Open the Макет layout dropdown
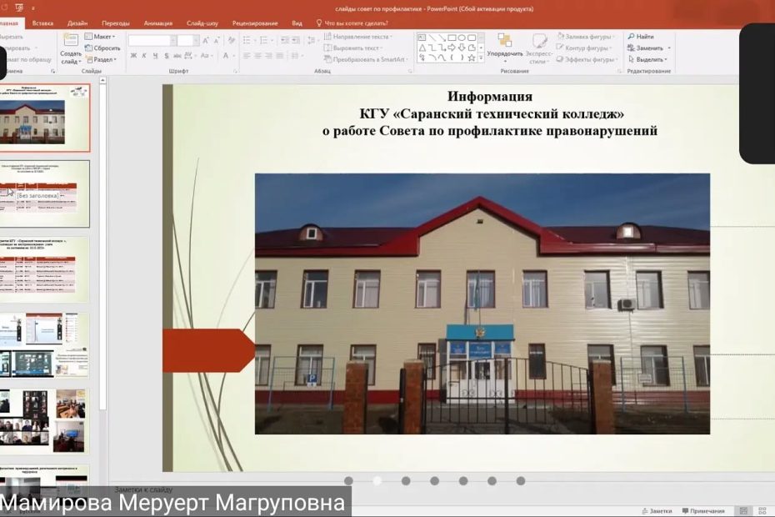This screenshot has height=517, width=775. click(100, 37)
